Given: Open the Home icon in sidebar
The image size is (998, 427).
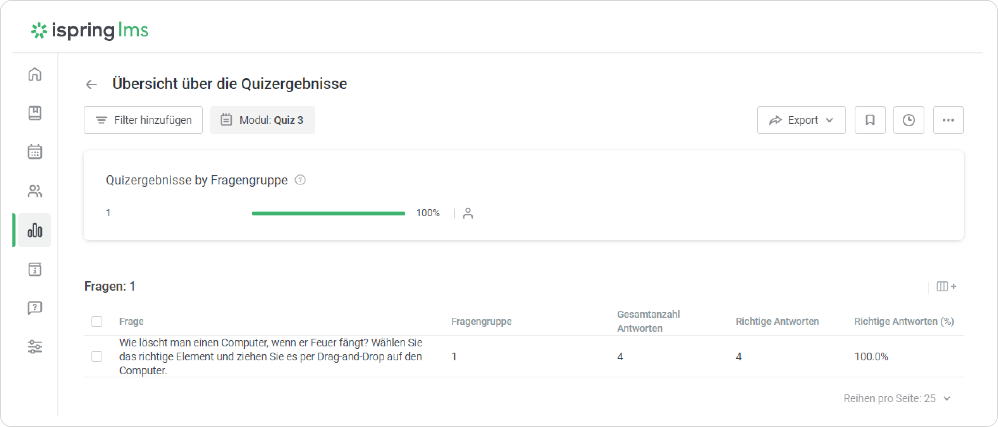Looking at the screenshot, I should 35,74.
